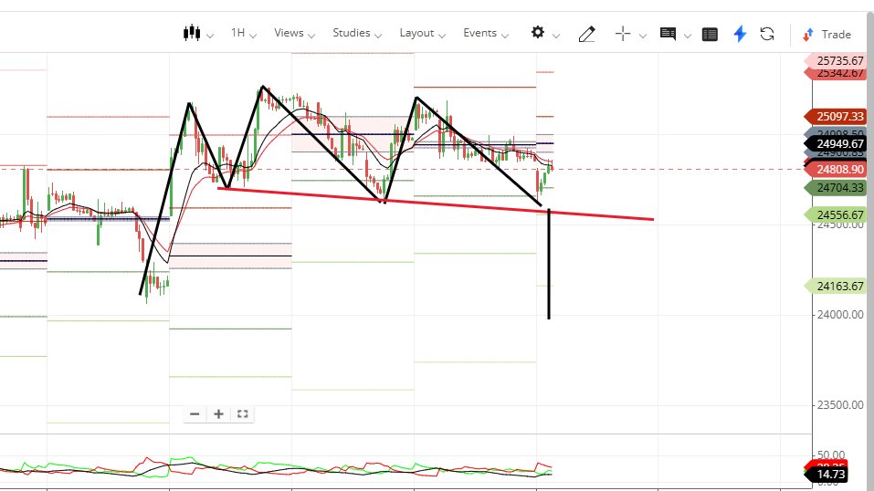
Task: Zoom out the chart with minus
Action: pyautogui.click(x=195, y=413)
